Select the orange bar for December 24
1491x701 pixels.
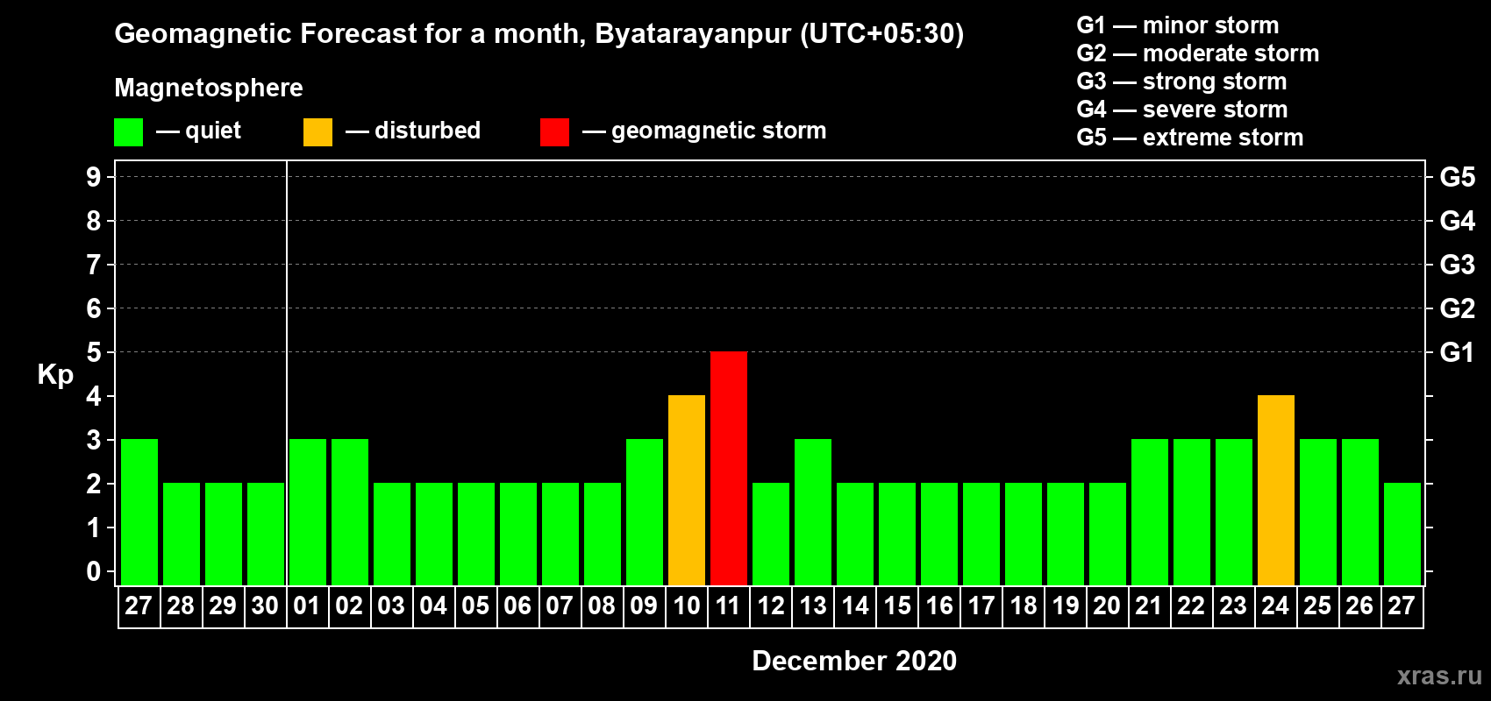pos(1276,490)
